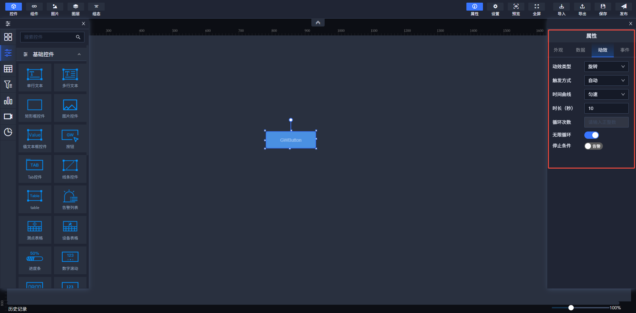
Task: Select the filter category sidebar icon
Action: point(8,84)
